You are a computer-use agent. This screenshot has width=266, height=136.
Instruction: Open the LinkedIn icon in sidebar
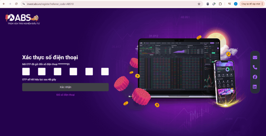point(255,87)
